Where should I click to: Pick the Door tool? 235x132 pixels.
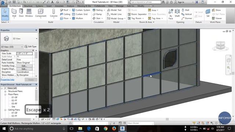[x=21, y=13]
